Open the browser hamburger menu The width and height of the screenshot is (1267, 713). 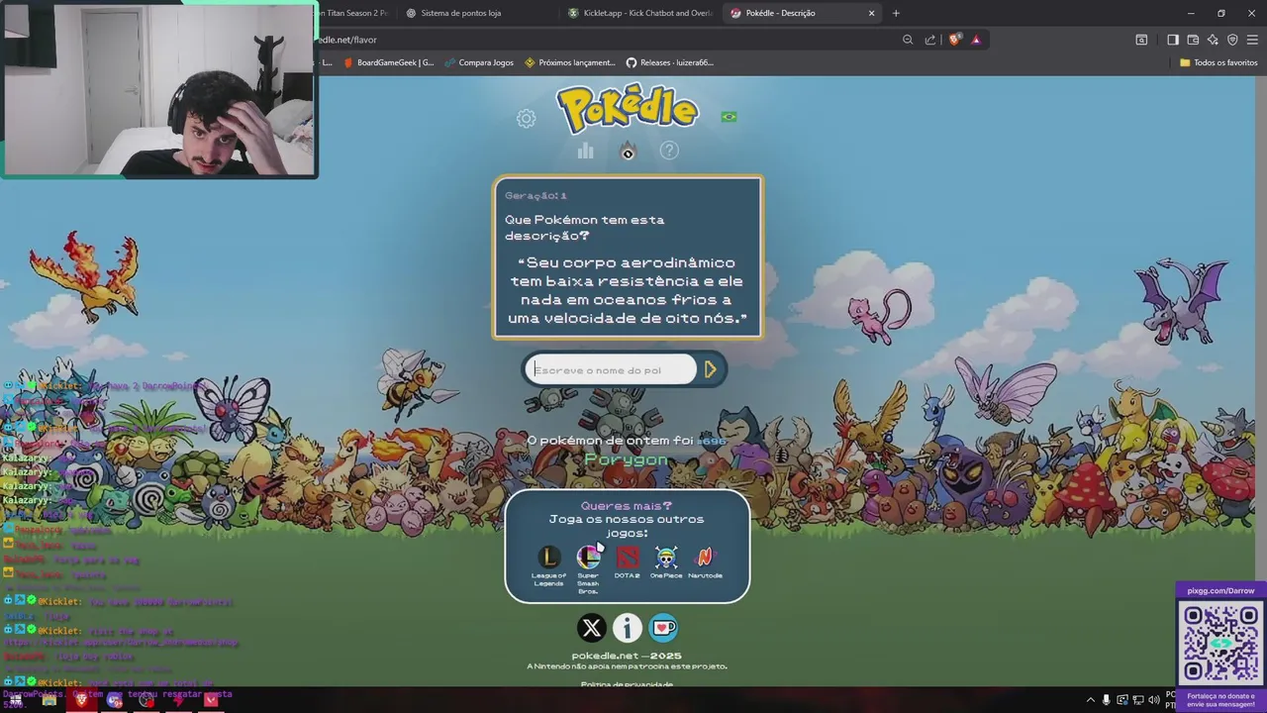pos(1252,40)
